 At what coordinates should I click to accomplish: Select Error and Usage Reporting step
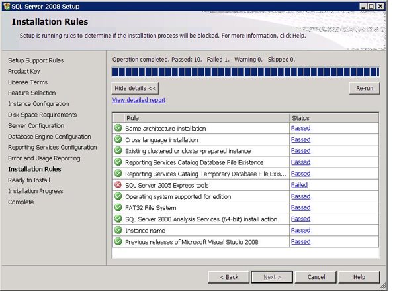(x=44, y=158)
